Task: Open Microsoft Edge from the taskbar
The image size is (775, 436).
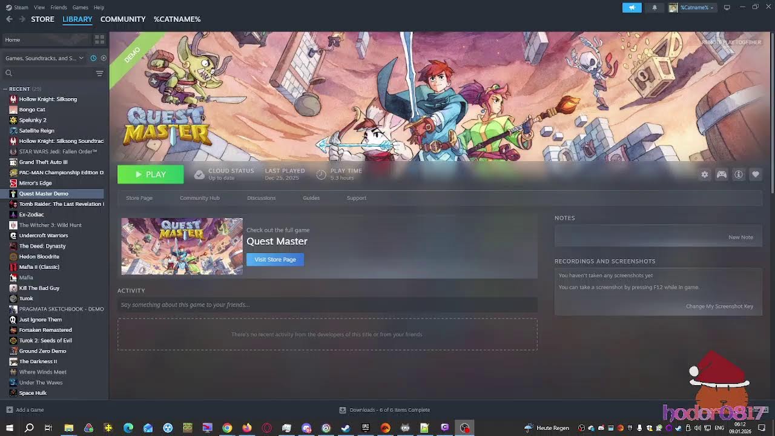Action: click(x=128, y=428)
